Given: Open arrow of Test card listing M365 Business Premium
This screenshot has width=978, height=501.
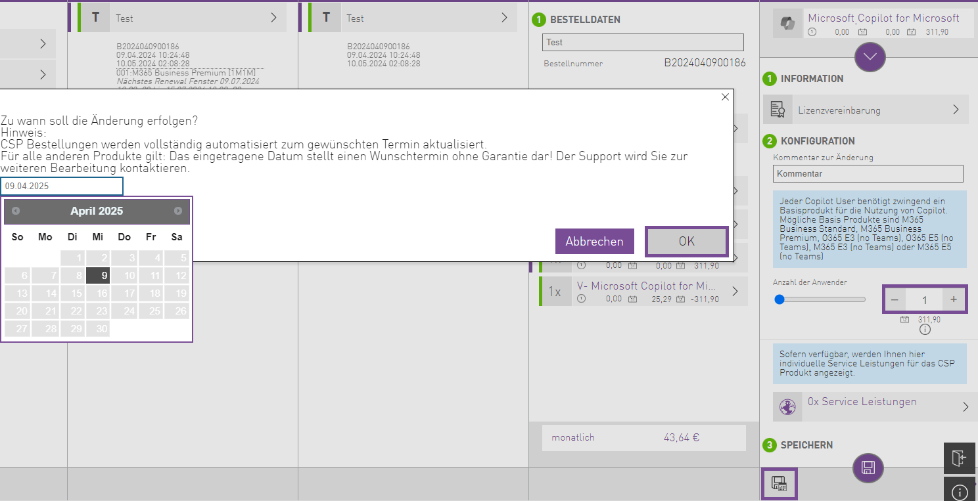Looking at the screenshot, I should pyautogui.click(x=274, y=18).
